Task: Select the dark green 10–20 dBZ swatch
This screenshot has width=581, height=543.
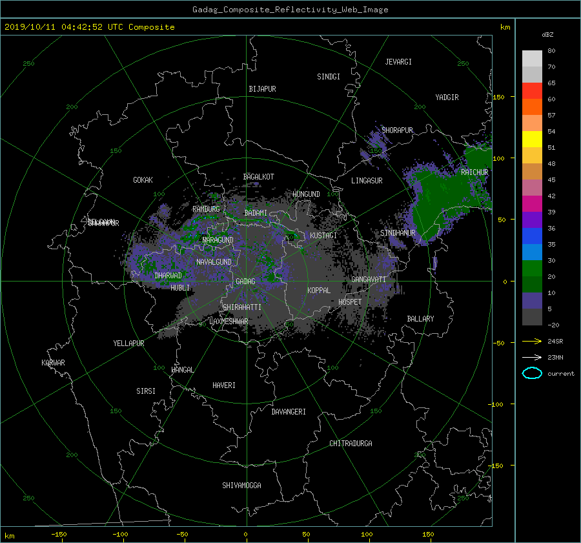Action: click(x=532, y=284)
